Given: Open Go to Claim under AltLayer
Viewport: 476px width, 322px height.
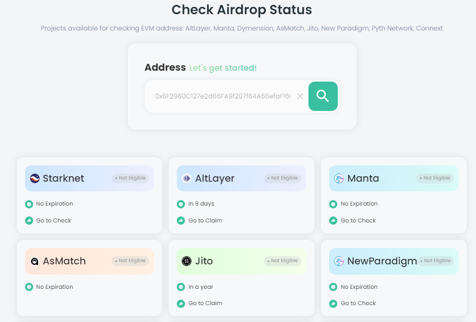Looking at the screenshot, I should point(205,220).
